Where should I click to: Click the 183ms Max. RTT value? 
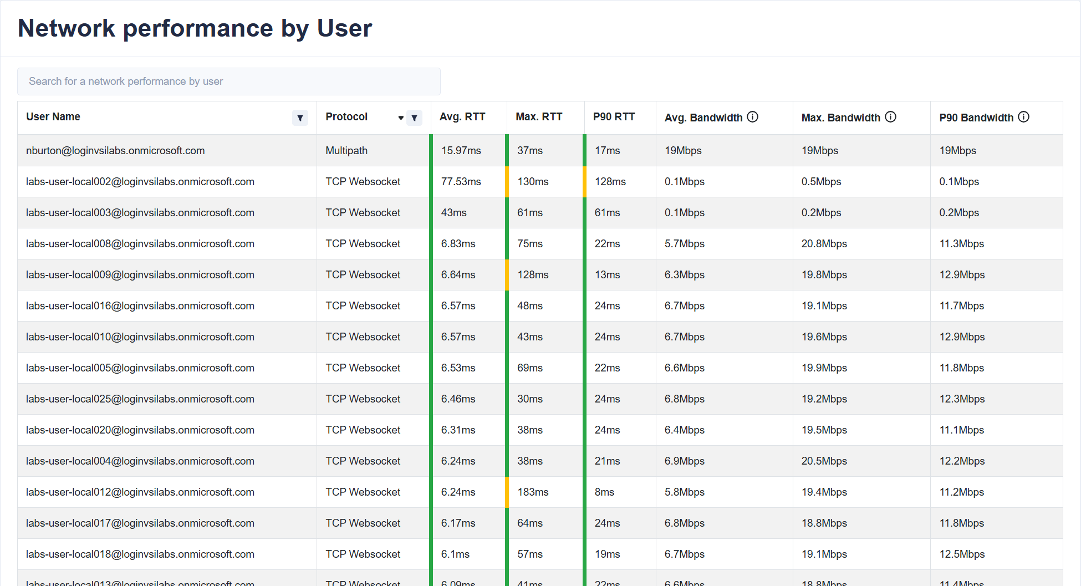point(533,492)
